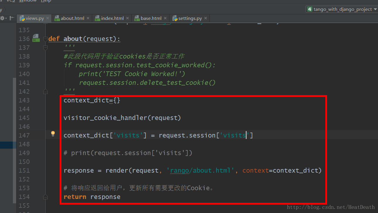The image size is (378, 213).
Task: Click line number 146 in the gutter
Action: [x=24, y=126]
